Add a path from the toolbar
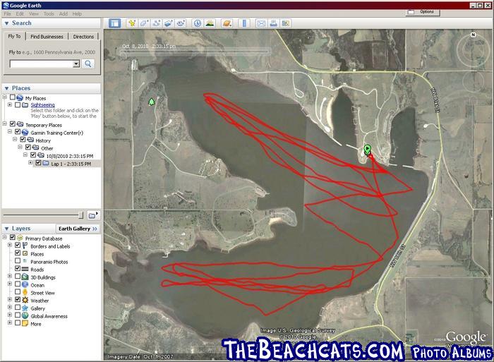The height and width of the screenshot is (362, 494). (x=156, y=23)
